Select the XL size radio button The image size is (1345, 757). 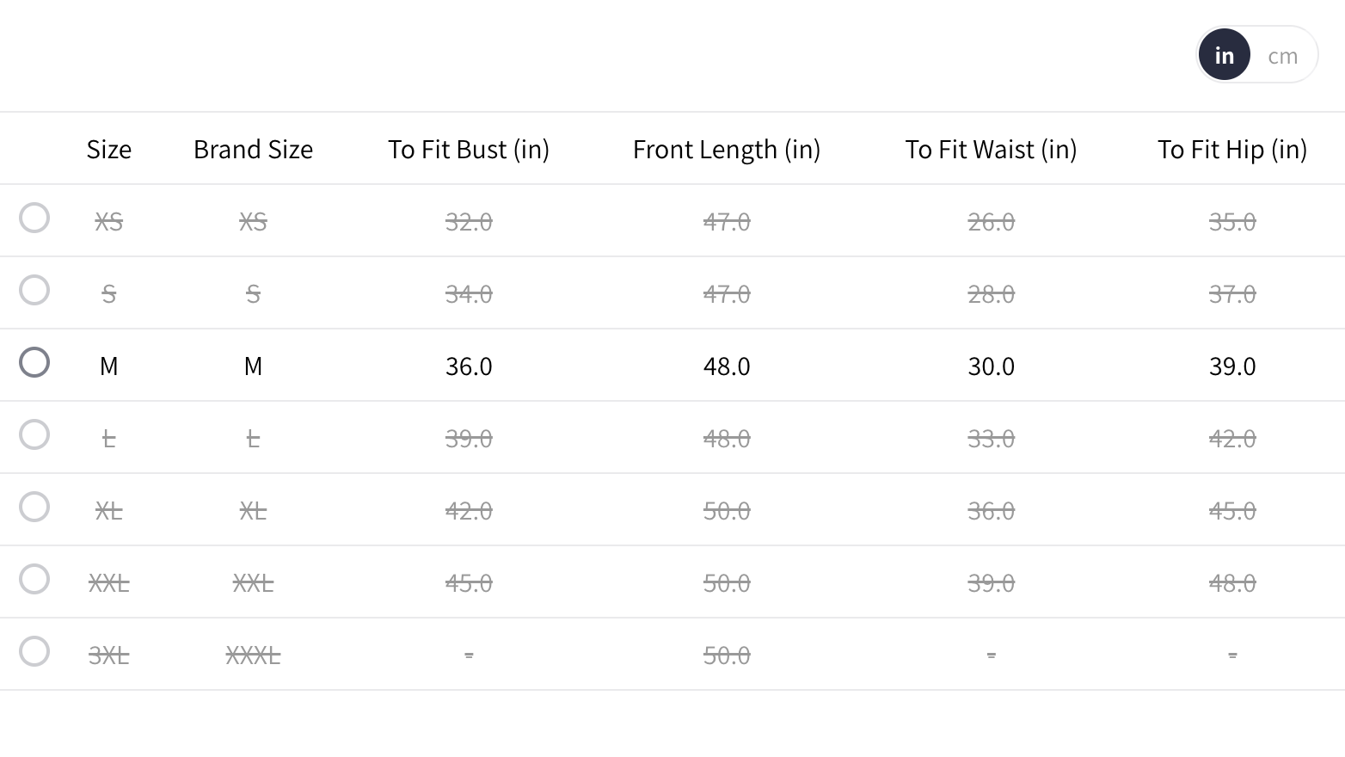tap(34, 507)
